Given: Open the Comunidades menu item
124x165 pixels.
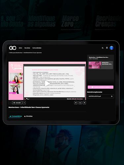Looking at the screenshot, I should click(x=37, y=48).
